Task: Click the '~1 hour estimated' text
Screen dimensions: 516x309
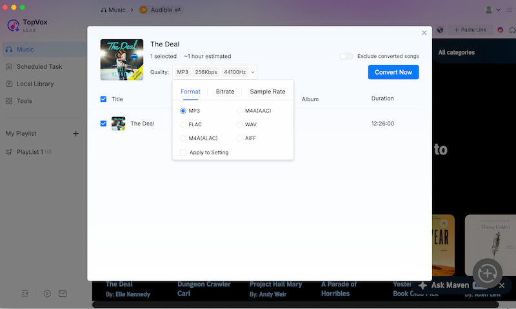Action: (207, 56)
